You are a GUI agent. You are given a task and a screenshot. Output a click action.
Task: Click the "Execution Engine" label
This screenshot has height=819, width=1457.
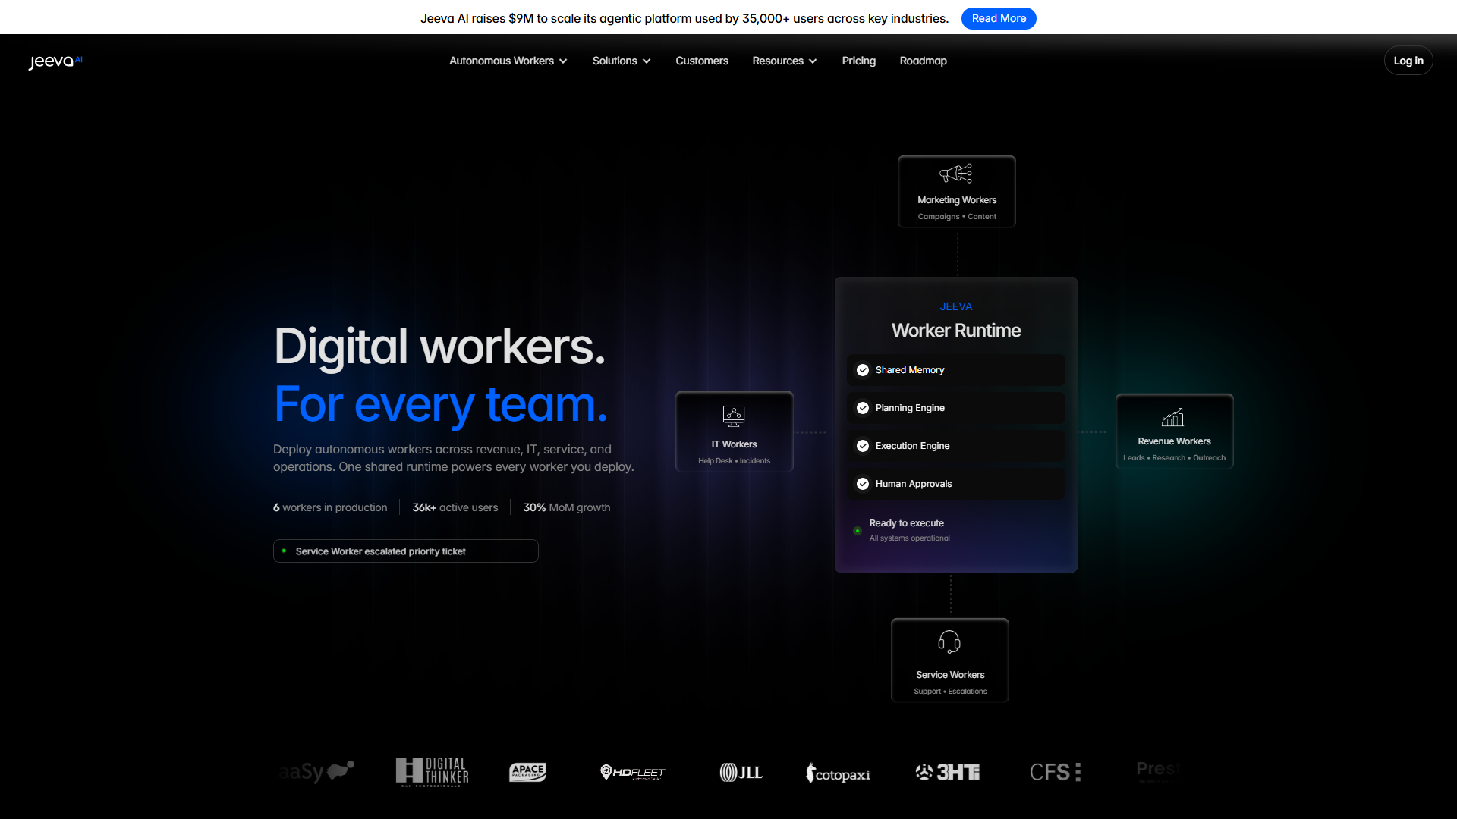pyautogui.click(x=912, y=446)
